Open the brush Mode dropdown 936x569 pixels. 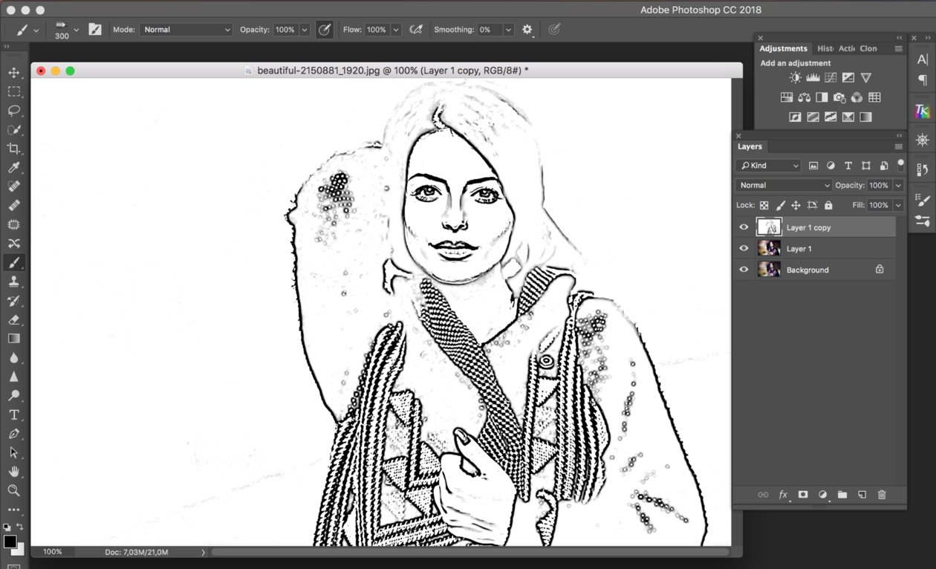coord(186,30)
